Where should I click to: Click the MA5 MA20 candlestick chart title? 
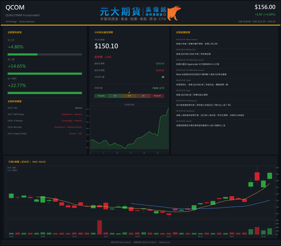click(27, 162)
